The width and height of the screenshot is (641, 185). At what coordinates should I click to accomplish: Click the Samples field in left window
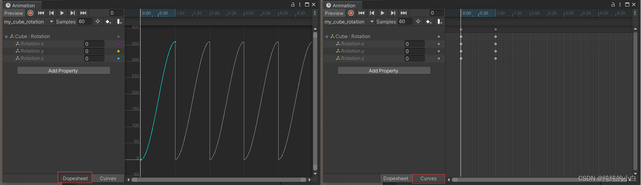[x=85, y=22]
